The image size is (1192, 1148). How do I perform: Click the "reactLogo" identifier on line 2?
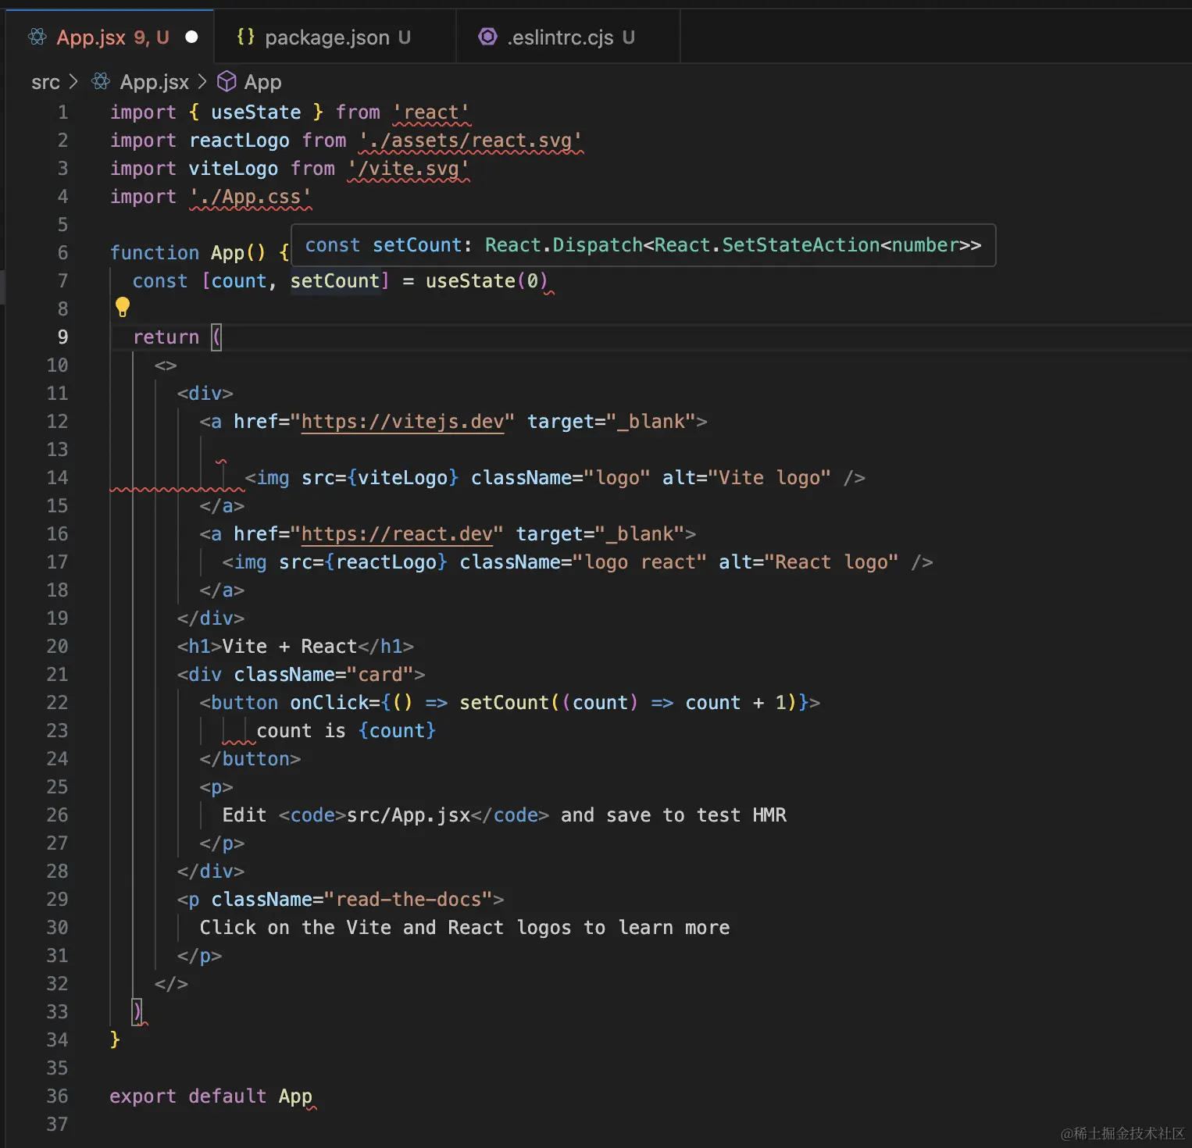tap(239, 141)
